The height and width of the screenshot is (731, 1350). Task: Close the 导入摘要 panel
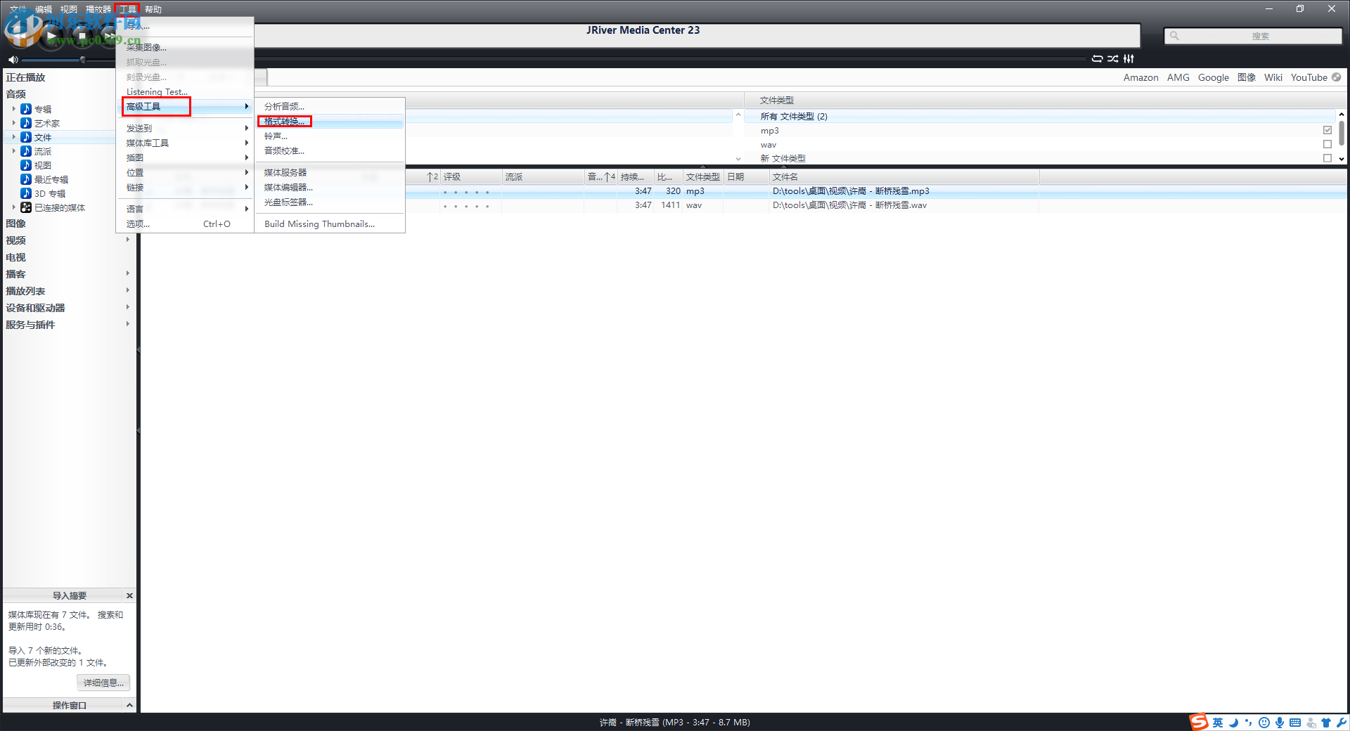click(x=129, y=595)
